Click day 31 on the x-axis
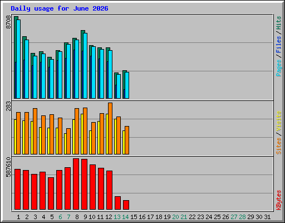This screenshot has height=223, width=285. tap(267, 217)
